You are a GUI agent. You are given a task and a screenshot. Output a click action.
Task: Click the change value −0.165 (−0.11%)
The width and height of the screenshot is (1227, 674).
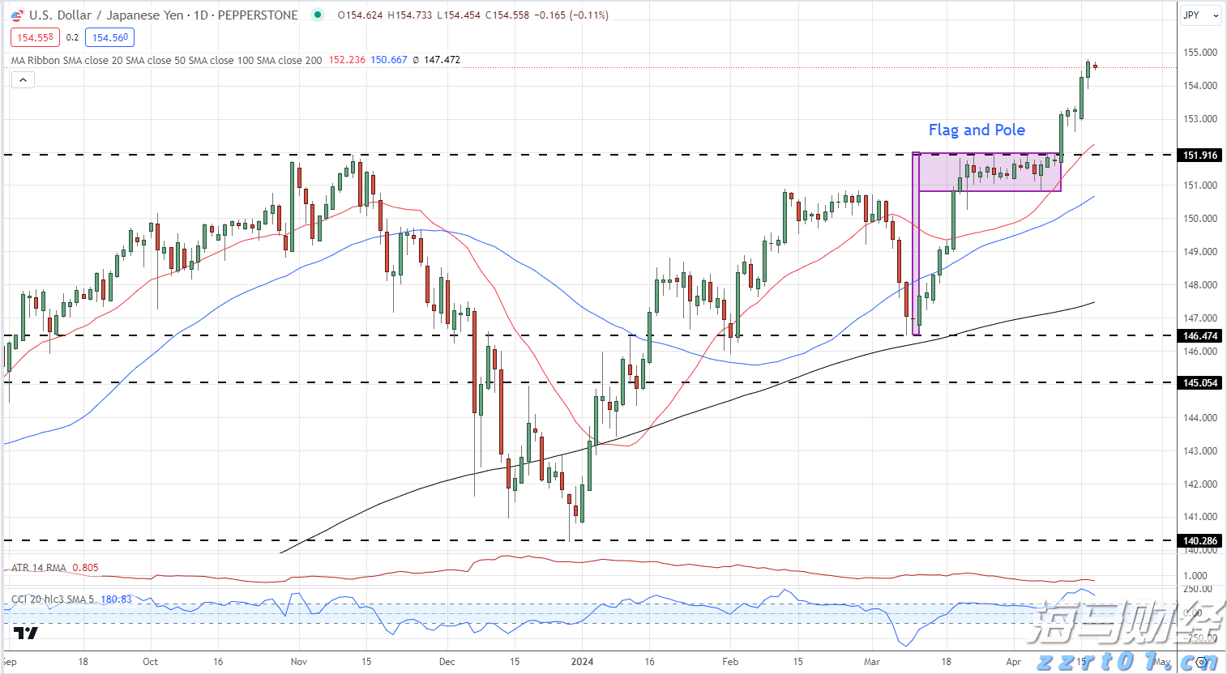point(571,15)
